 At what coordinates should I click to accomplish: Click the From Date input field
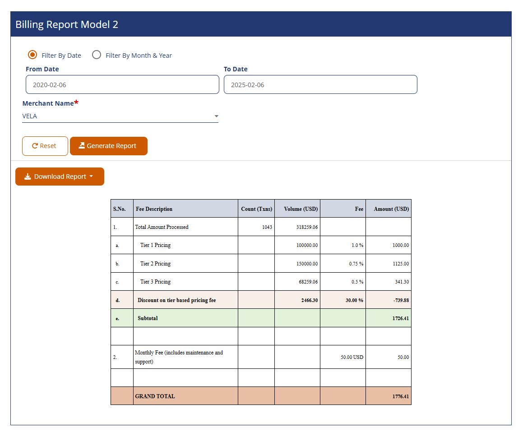[x=122, y=84]
